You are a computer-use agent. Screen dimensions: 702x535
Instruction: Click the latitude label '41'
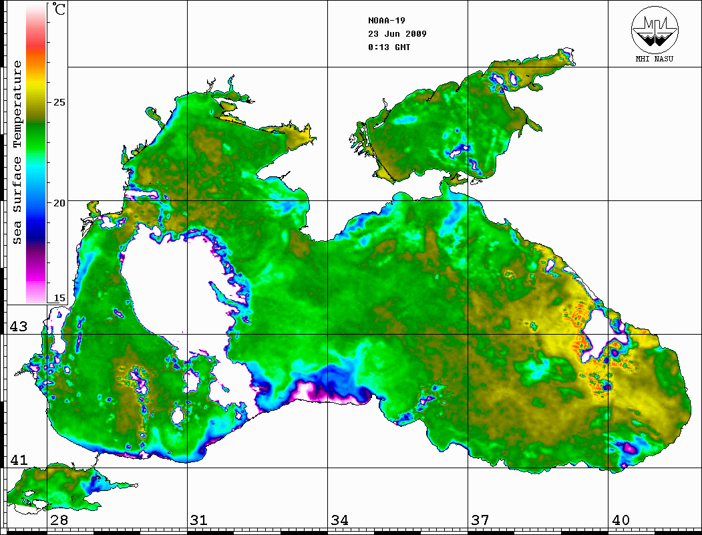pos(19,460)
